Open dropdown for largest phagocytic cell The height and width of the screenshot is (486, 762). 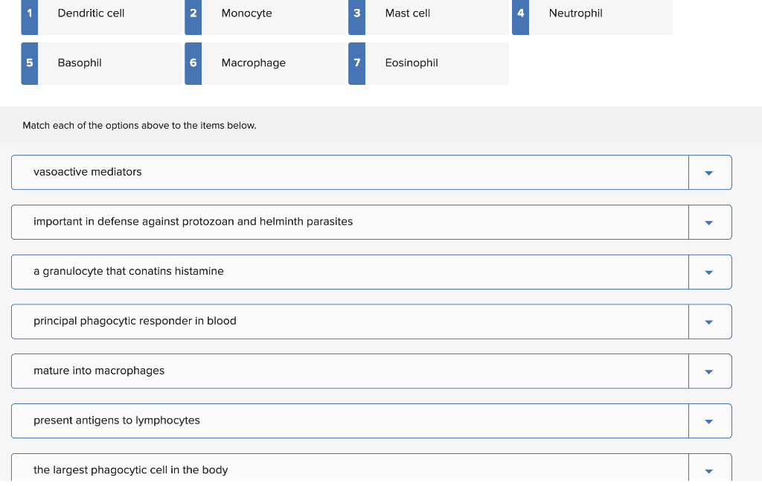(x=709, y=470)
